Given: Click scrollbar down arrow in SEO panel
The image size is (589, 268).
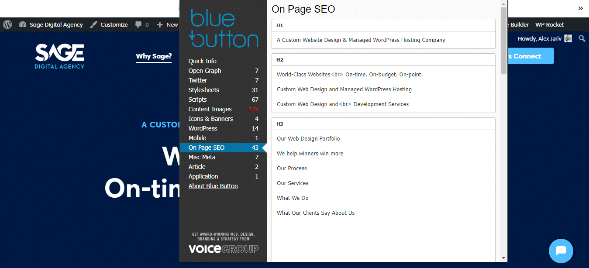Looking at the screenshot, I should click(x=504, y=258).
